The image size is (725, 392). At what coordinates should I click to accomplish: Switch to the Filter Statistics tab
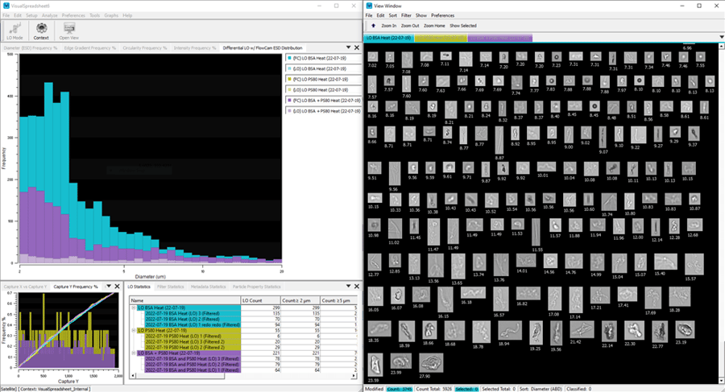(171, 287)
